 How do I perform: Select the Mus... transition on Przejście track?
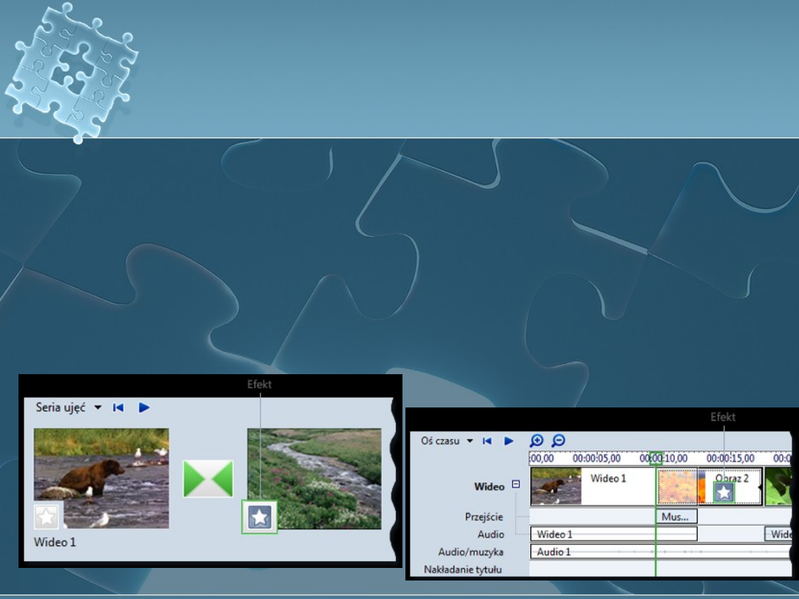tap(675, 517)
